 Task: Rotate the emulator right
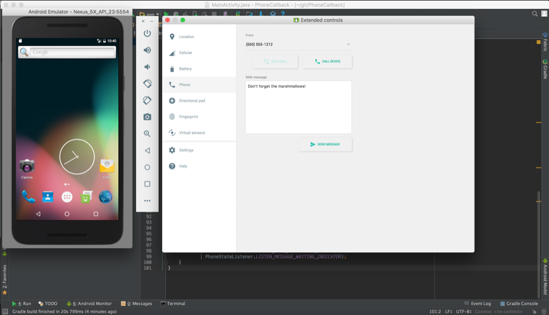point(147,100)
